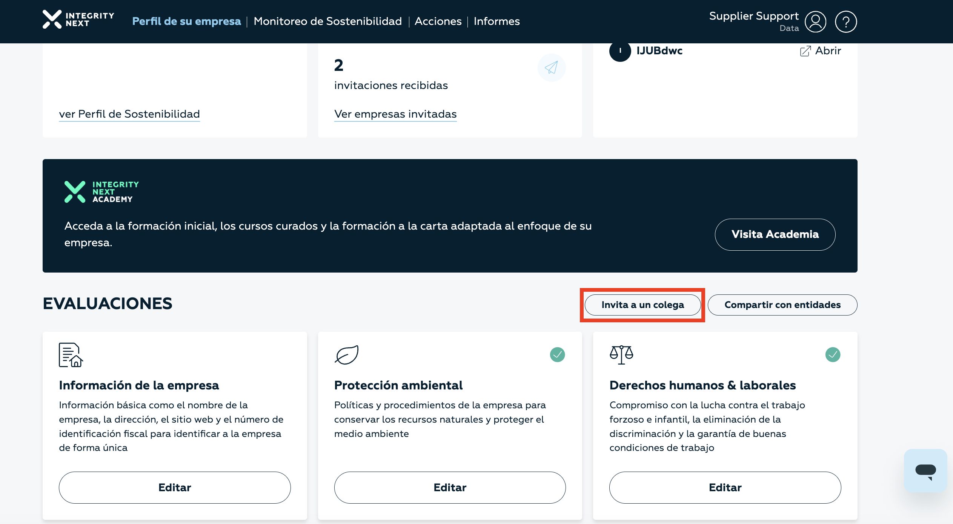This screenshot has width=953, height=524.
Task: Click the Visita Academia button
Action: [x=775, y=234]
